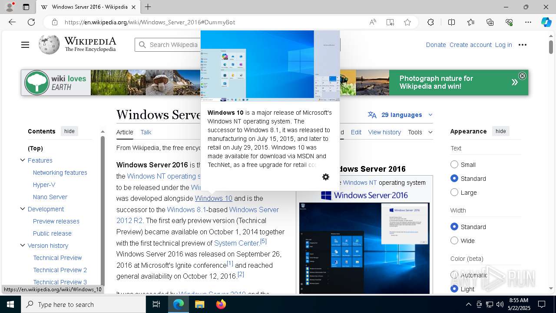Click the Donate link
Screen dimensions: 556x313
(x=436, y=45)
